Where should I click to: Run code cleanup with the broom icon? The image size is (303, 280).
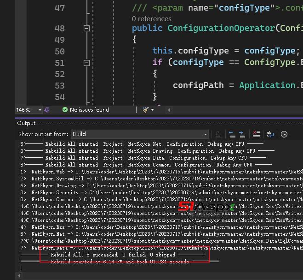[146, 110]
